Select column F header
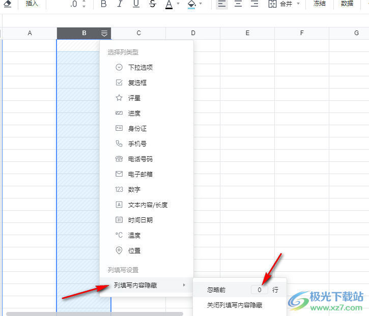The image size is (369, 316). click(x=302, y=33)
